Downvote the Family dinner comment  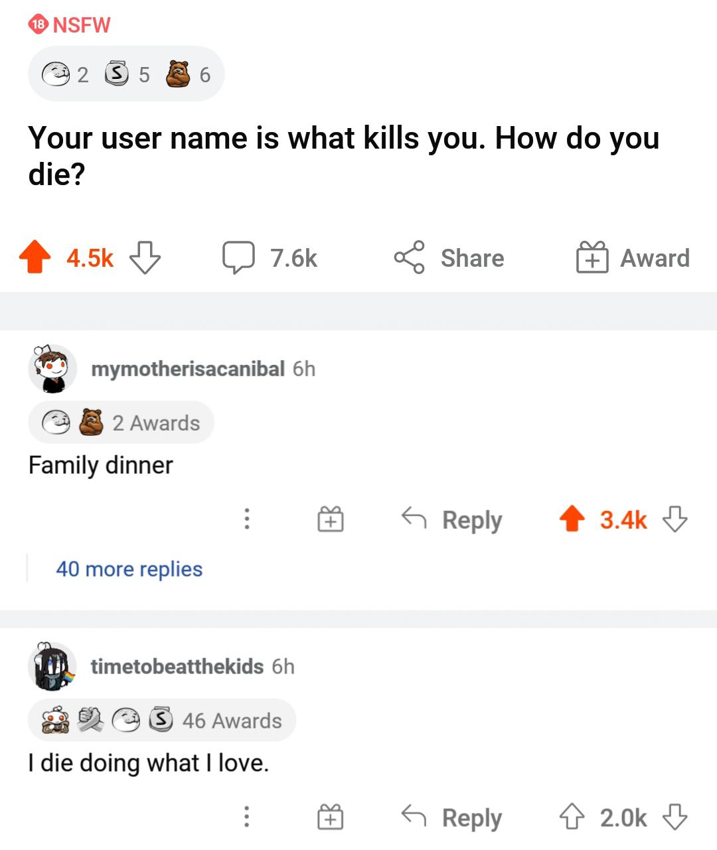point(675,519)
